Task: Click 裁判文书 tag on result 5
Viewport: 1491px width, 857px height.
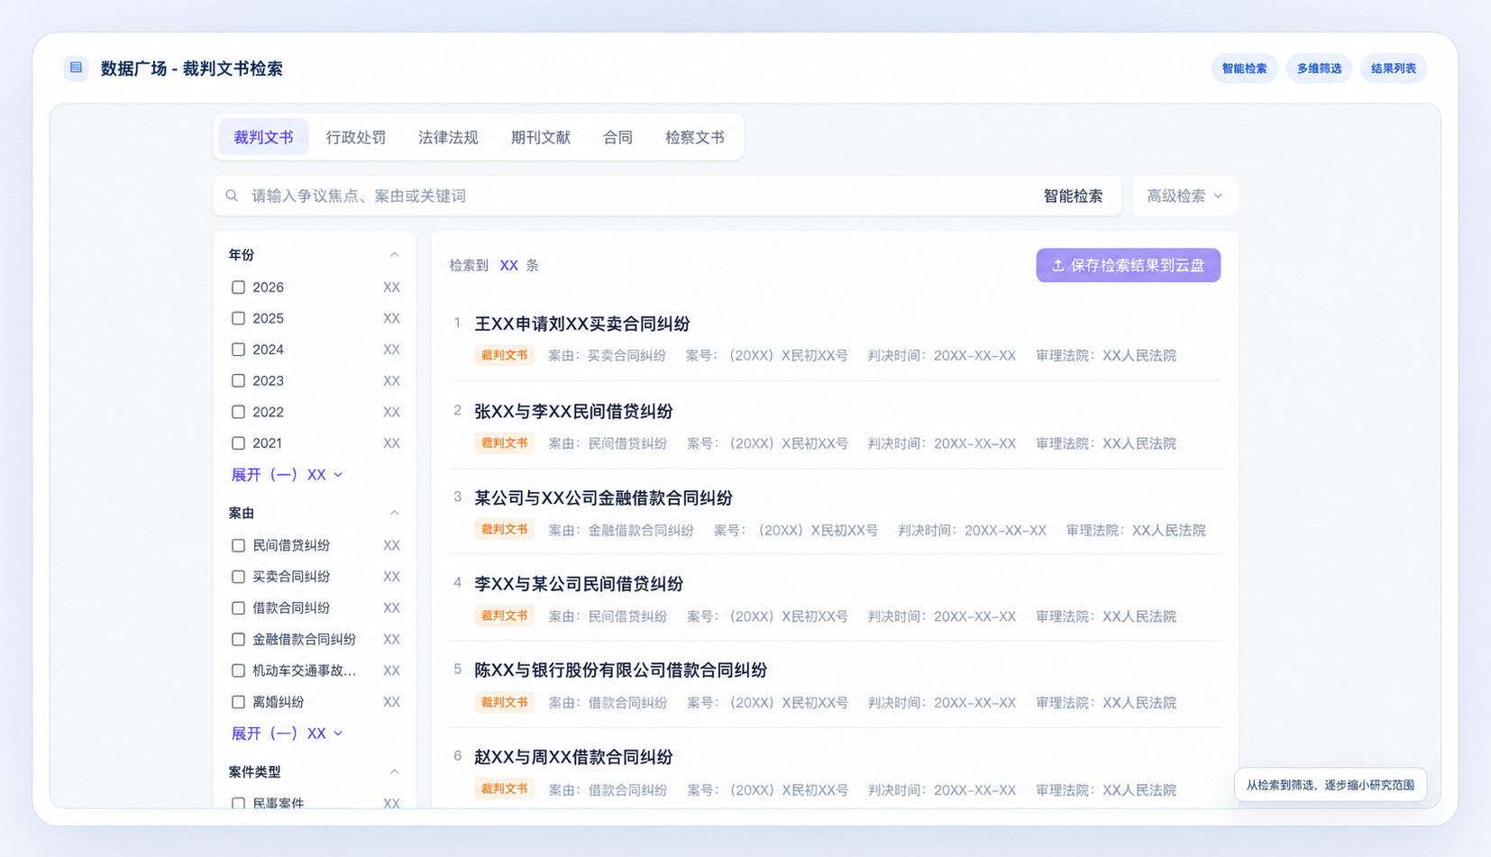Action: click(504, 702)
